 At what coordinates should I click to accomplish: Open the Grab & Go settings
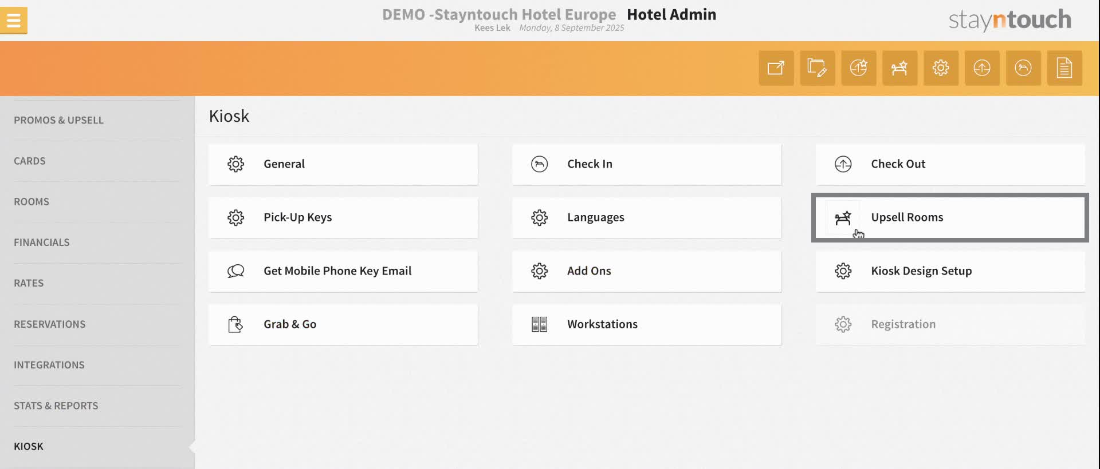(x=343, y=324)
